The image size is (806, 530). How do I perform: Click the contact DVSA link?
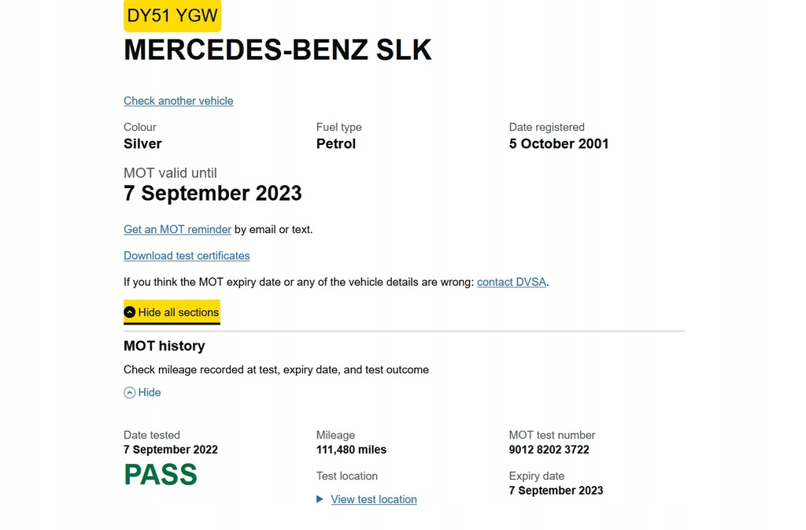[x=511, y=282]
